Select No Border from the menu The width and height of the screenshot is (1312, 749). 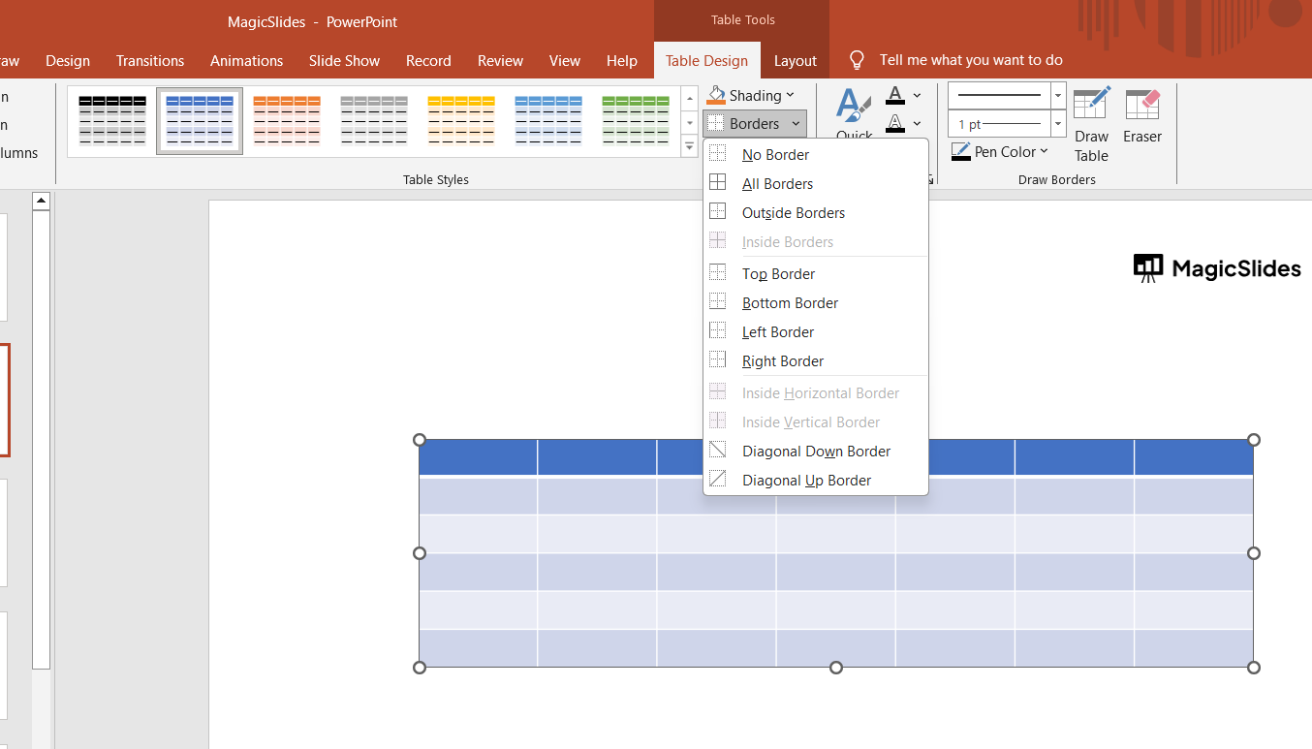click(x=775, y=155)
